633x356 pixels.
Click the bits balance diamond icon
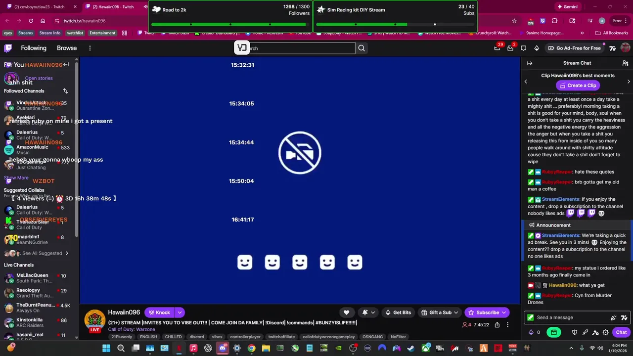tap(531, 332)
